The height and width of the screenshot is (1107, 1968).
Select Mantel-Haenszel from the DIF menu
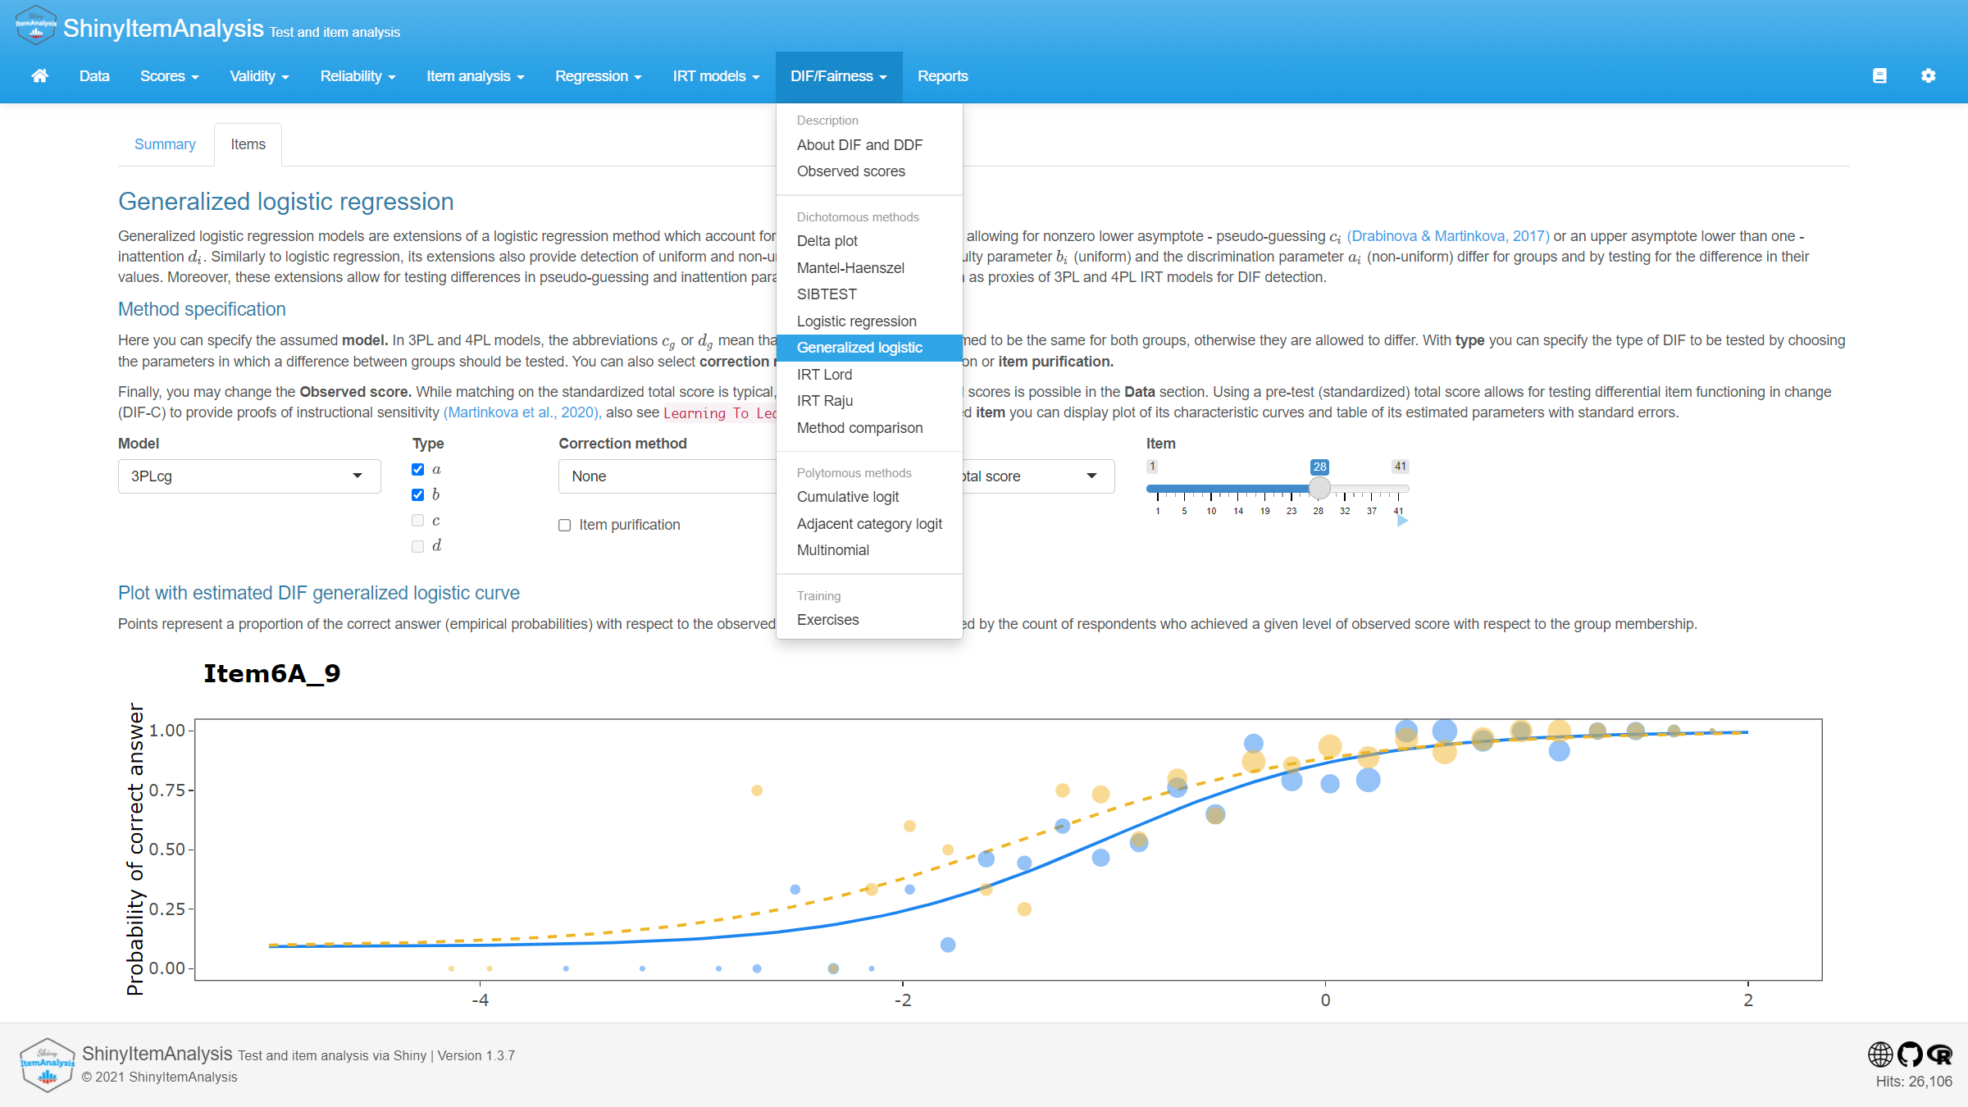(850, 268)
